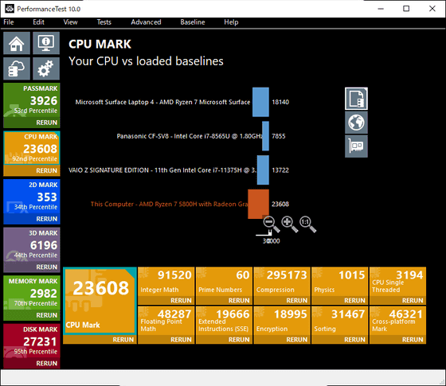The height and width of the screenshot is (386, 446).
Task: Go to the Home dashboard icon
Action: coord(17,43)
